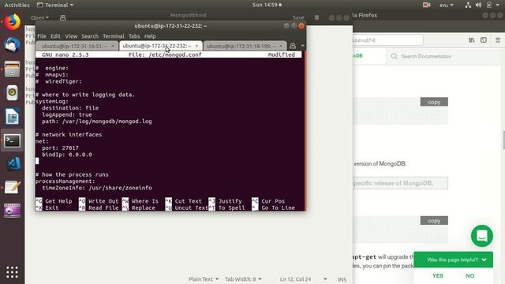Open the Terminal menu in menu bar

(114, 36)
